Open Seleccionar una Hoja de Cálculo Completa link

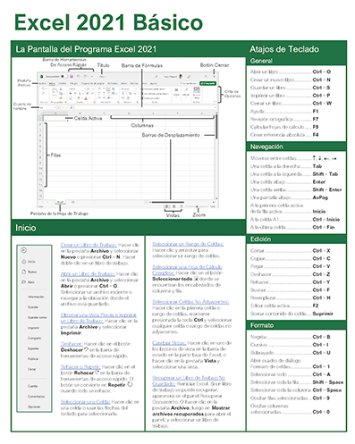(187, 270)
